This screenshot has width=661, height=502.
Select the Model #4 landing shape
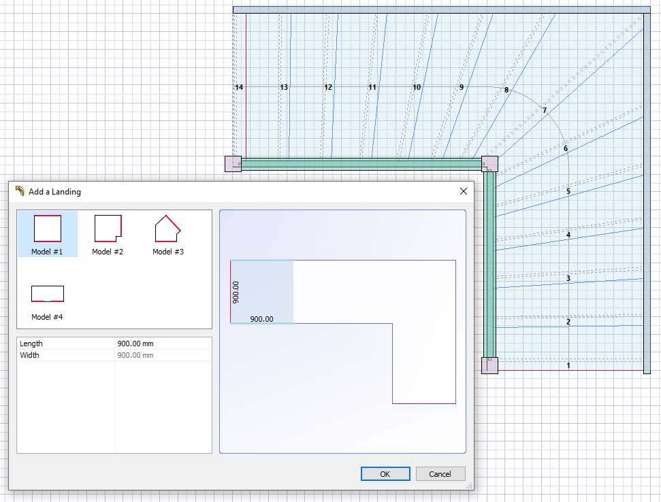47,301
